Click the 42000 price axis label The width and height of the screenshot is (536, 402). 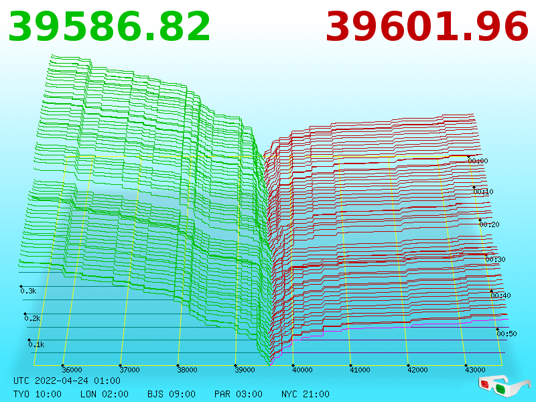click(417, 370)
